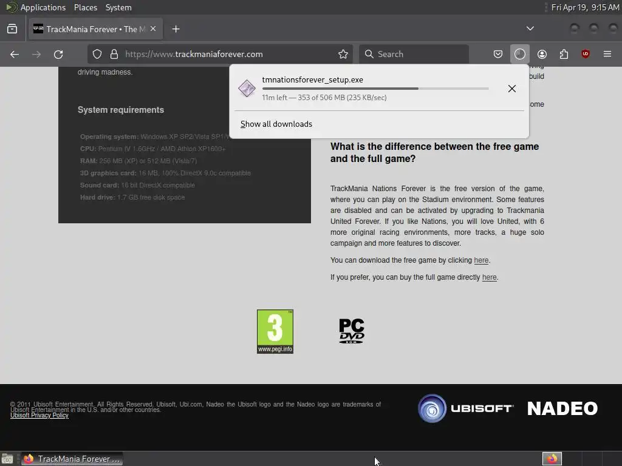This screenshot has height=466, width=622.
Task: Click download progress bar
Action: pos(375,89)
